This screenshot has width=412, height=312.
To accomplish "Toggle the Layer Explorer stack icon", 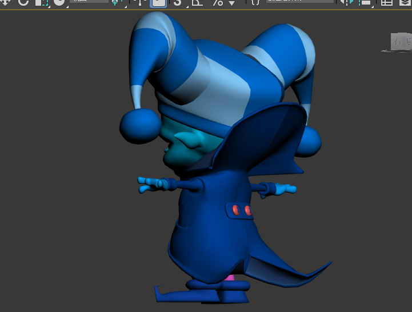I will coord(405,2).
